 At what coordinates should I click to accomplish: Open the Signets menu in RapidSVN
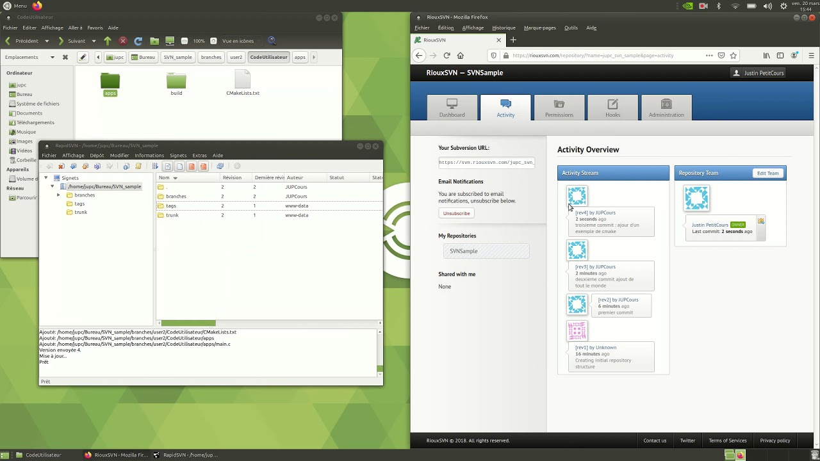pyautogui.click(x=178, y=156)
